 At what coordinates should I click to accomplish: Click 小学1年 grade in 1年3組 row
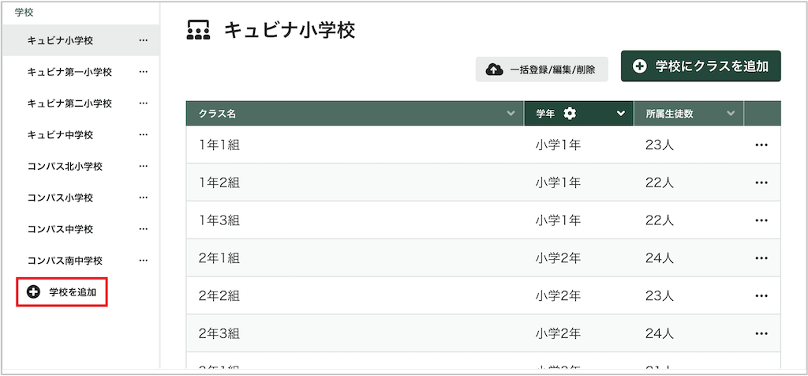pyautogui.click(x=558, y=220)
